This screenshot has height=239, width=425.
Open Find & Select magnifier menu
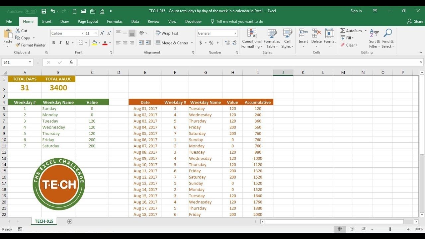pyautogui.click(x=388, y=39)
